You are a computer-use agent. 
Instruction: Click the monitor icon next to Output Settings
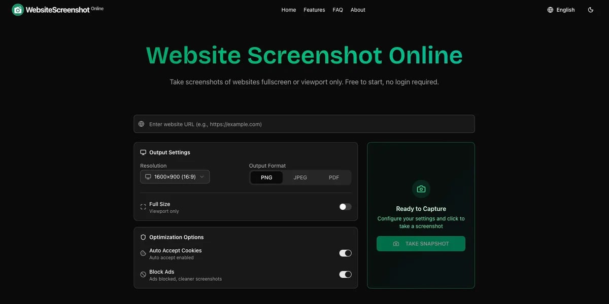click(143, 152)
